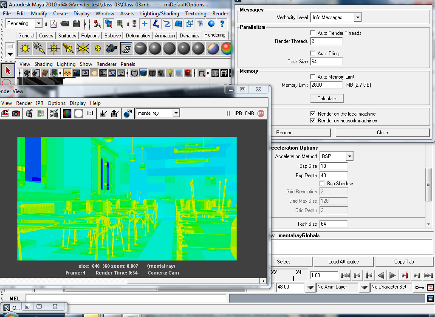Click the Save Scene floppy disk icon
The image size is (435, 317).
pos(76,24)
